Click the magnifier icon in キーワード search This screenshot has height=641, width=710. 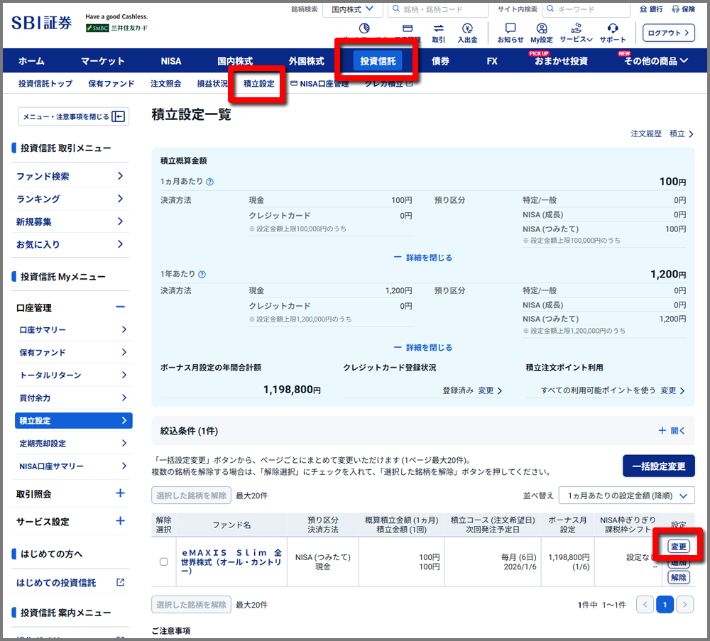click(x=550, y=9)
